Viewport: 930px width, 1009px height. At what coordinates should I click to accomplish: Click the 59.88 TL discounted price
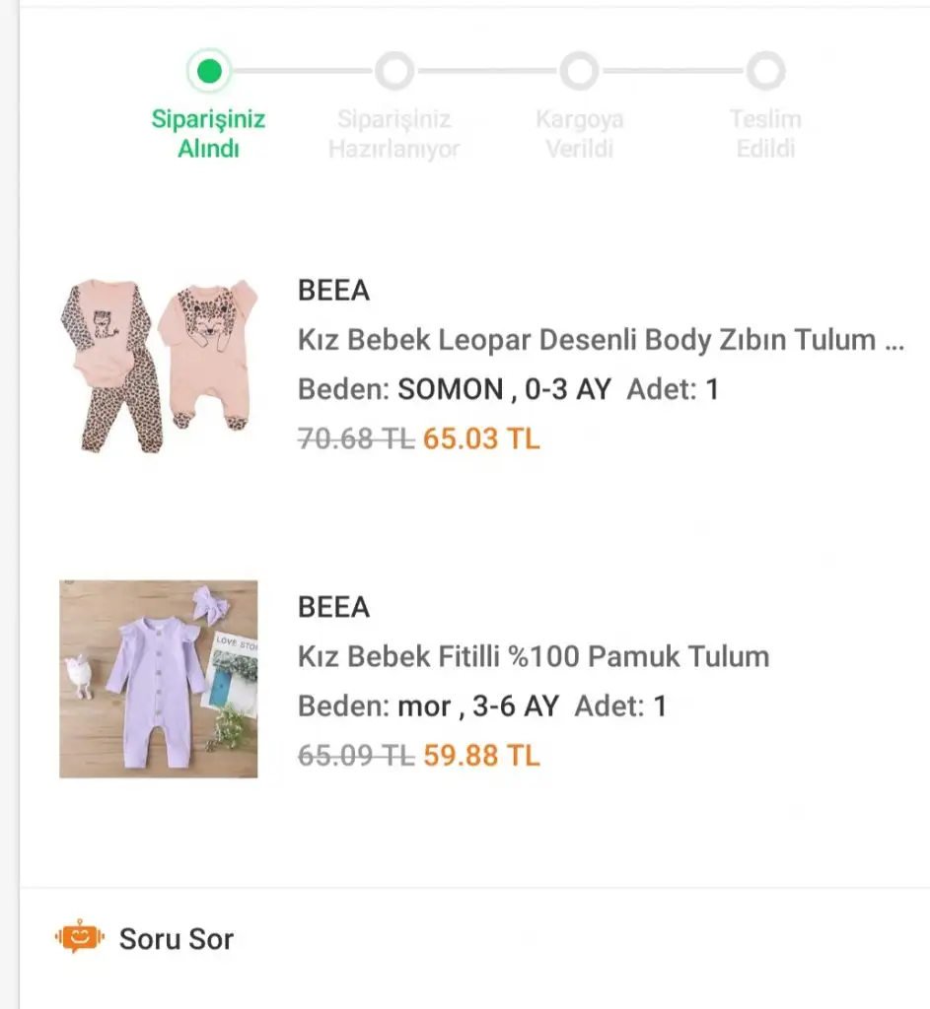click(x=481, y=756)
